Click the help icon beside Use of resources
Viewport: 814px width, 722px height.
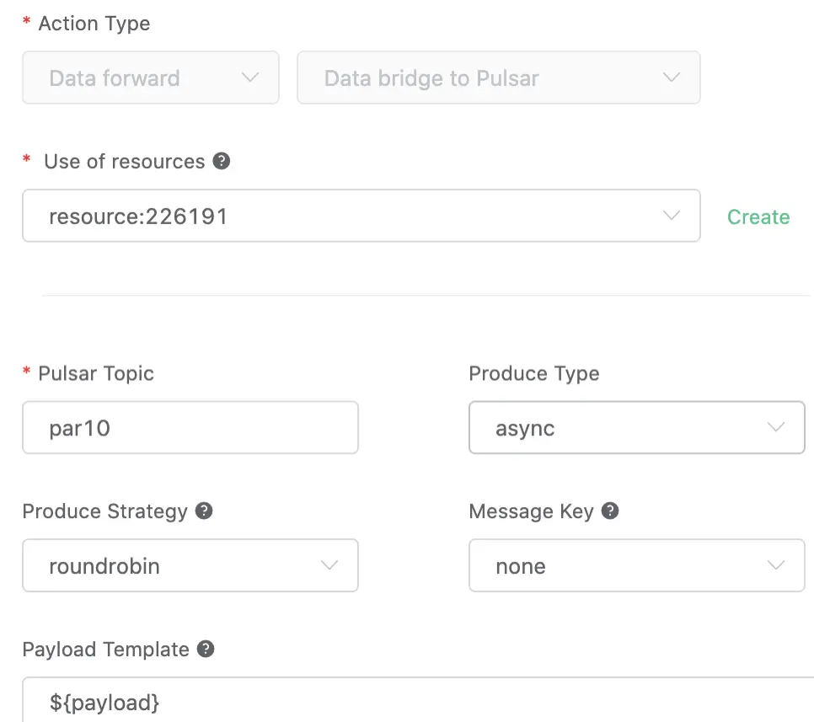pos(222,161)
